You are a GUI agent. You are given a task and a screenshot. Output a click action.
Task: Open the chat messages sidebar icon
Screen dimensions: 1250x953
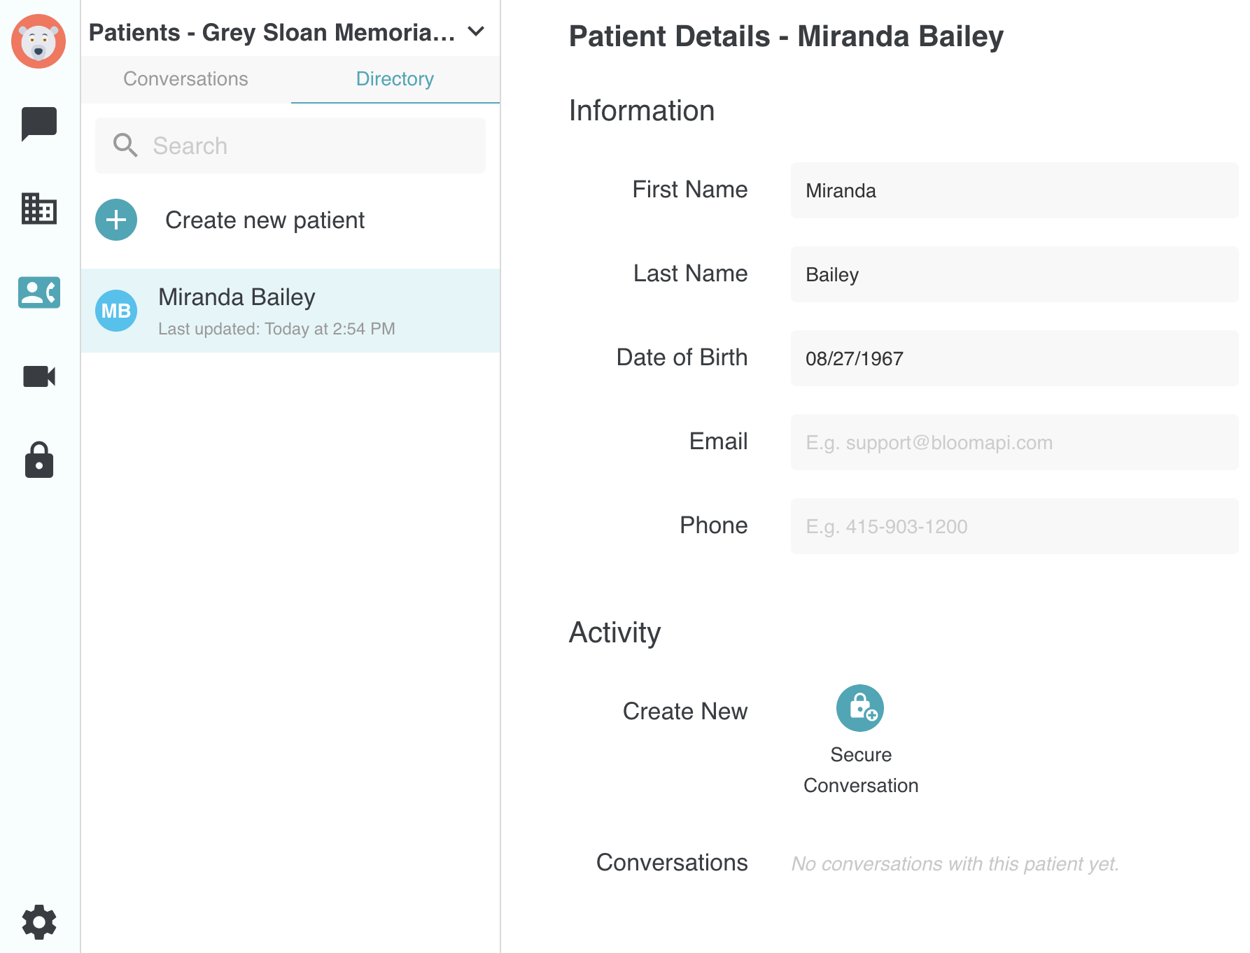(39, 124)
